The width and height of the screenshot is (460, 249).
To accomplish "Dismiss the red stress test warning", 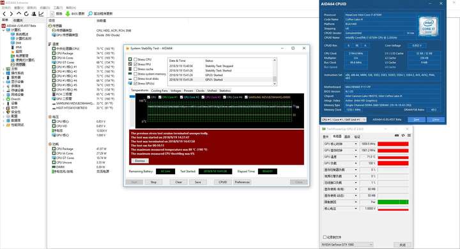I will (140, 161).
